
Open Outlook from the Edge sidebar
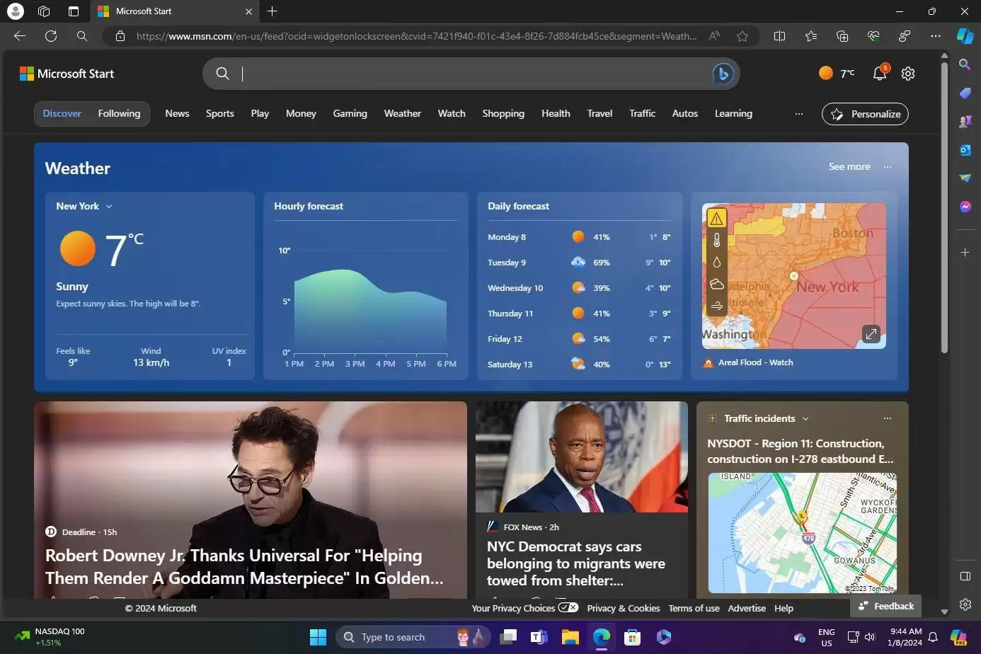click(965, 149)
